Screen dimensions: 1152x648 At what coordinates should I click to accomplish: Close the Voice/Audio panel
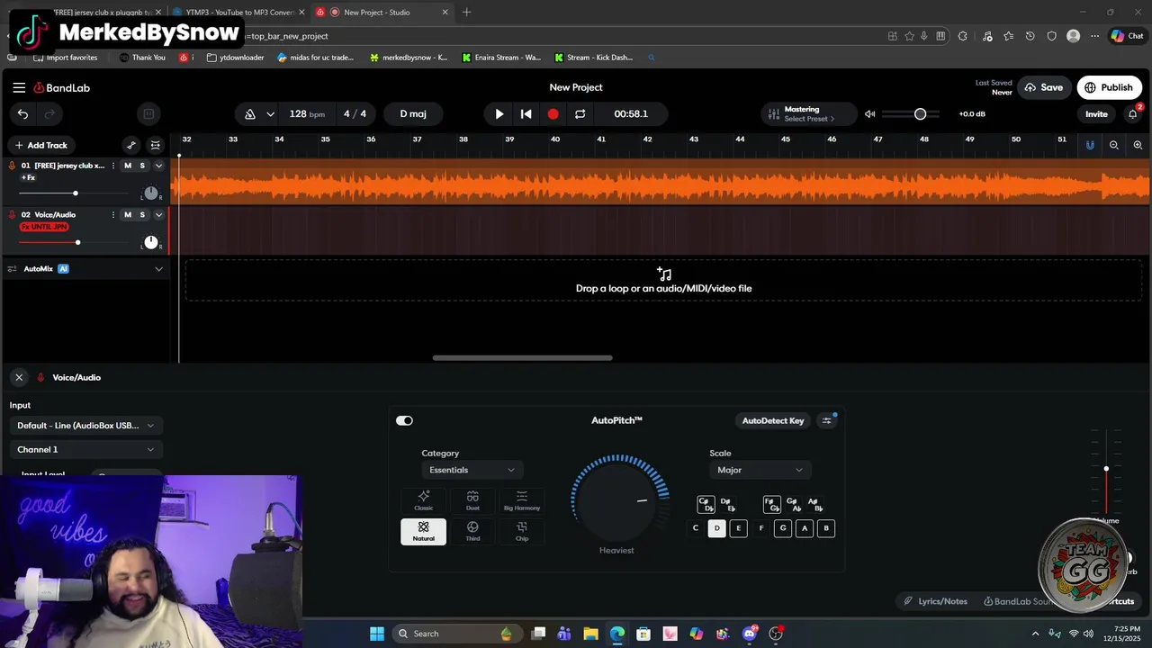coord(19,377)
